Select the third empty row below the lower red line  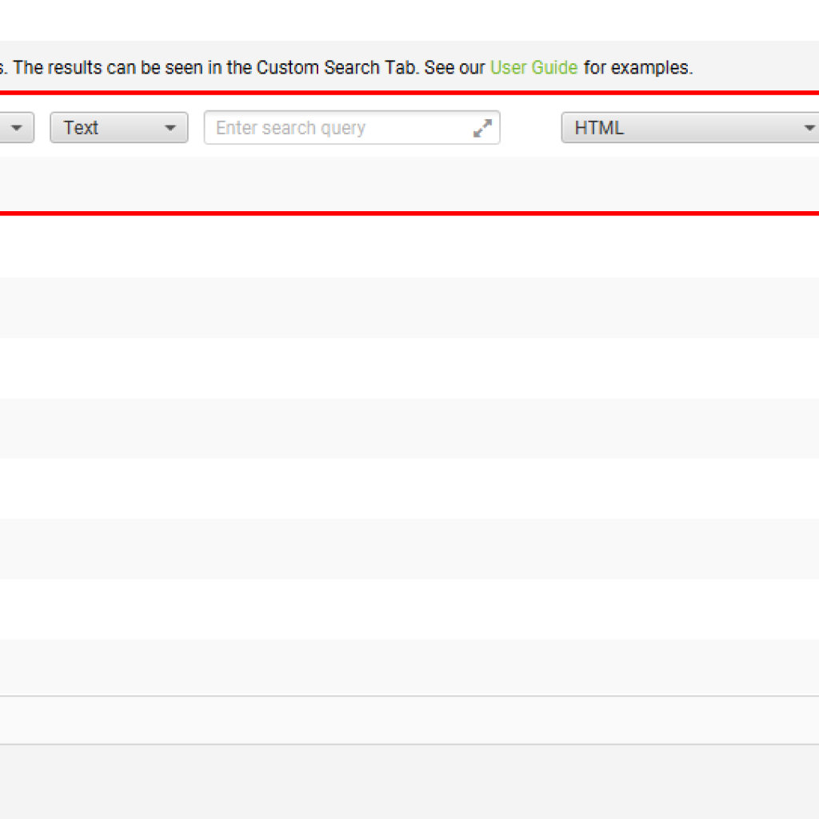point(409,368)
